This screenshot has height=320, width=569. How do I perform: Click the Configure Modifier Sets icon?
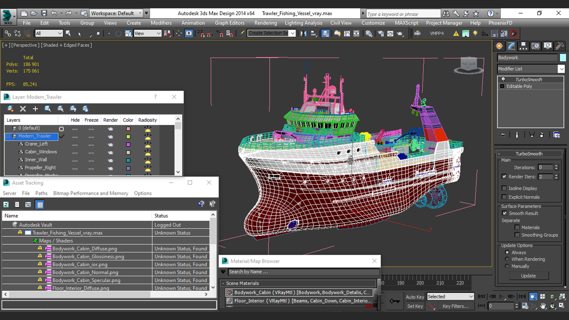(557, 135)
